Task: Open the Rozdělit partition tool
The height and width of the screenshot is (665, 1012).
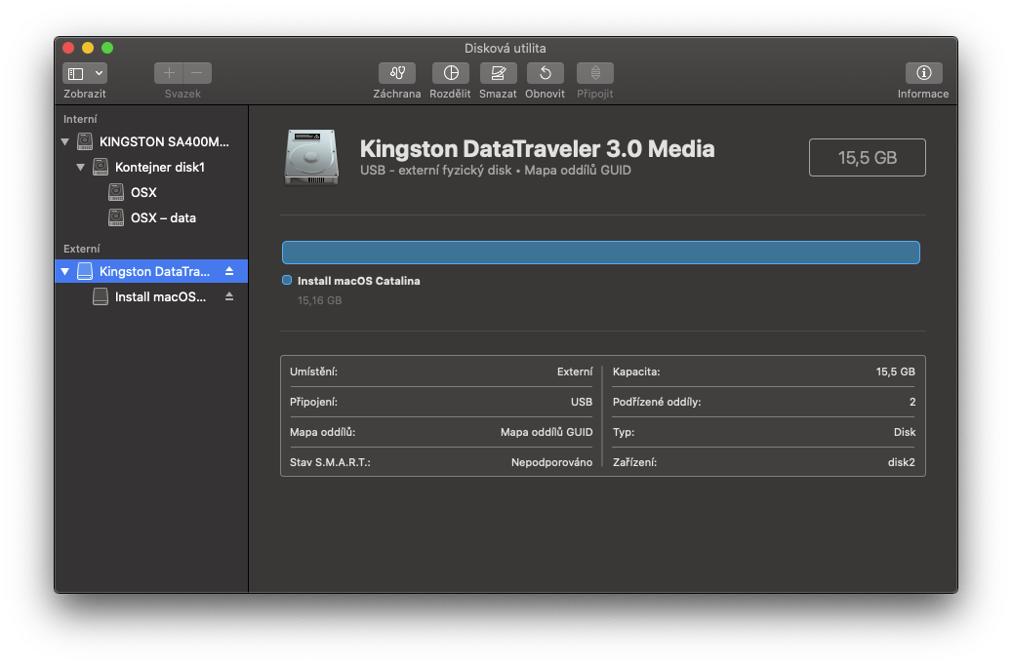Action: 451,73
